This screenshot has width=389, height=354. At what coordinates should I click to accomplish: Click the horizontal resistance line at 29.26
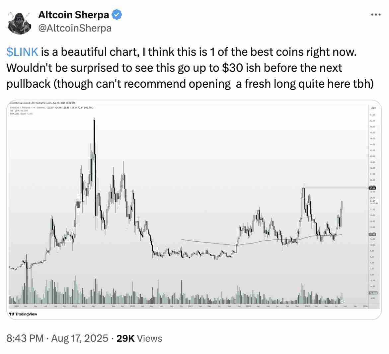click(335, 188)
